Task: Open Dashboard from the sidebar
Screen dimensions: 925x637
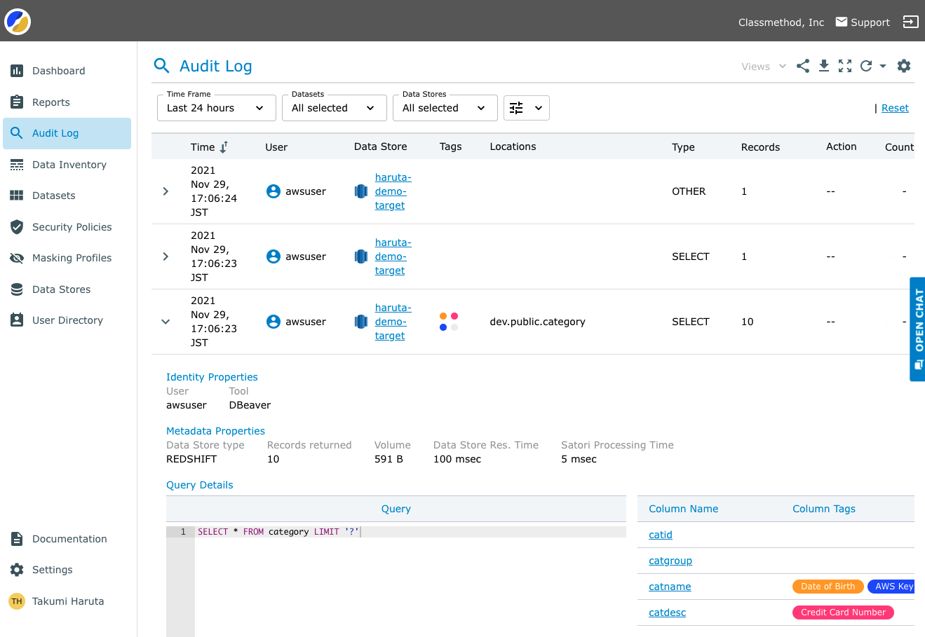Action: pyautogui.click(x=59, y=71)
